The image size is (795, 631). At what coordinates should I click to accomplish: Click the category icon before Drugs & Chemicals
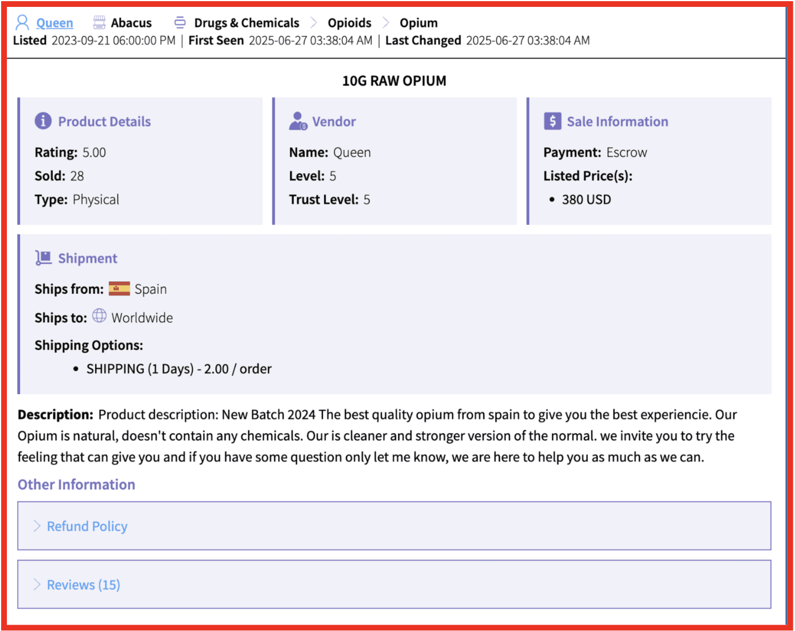180,22
